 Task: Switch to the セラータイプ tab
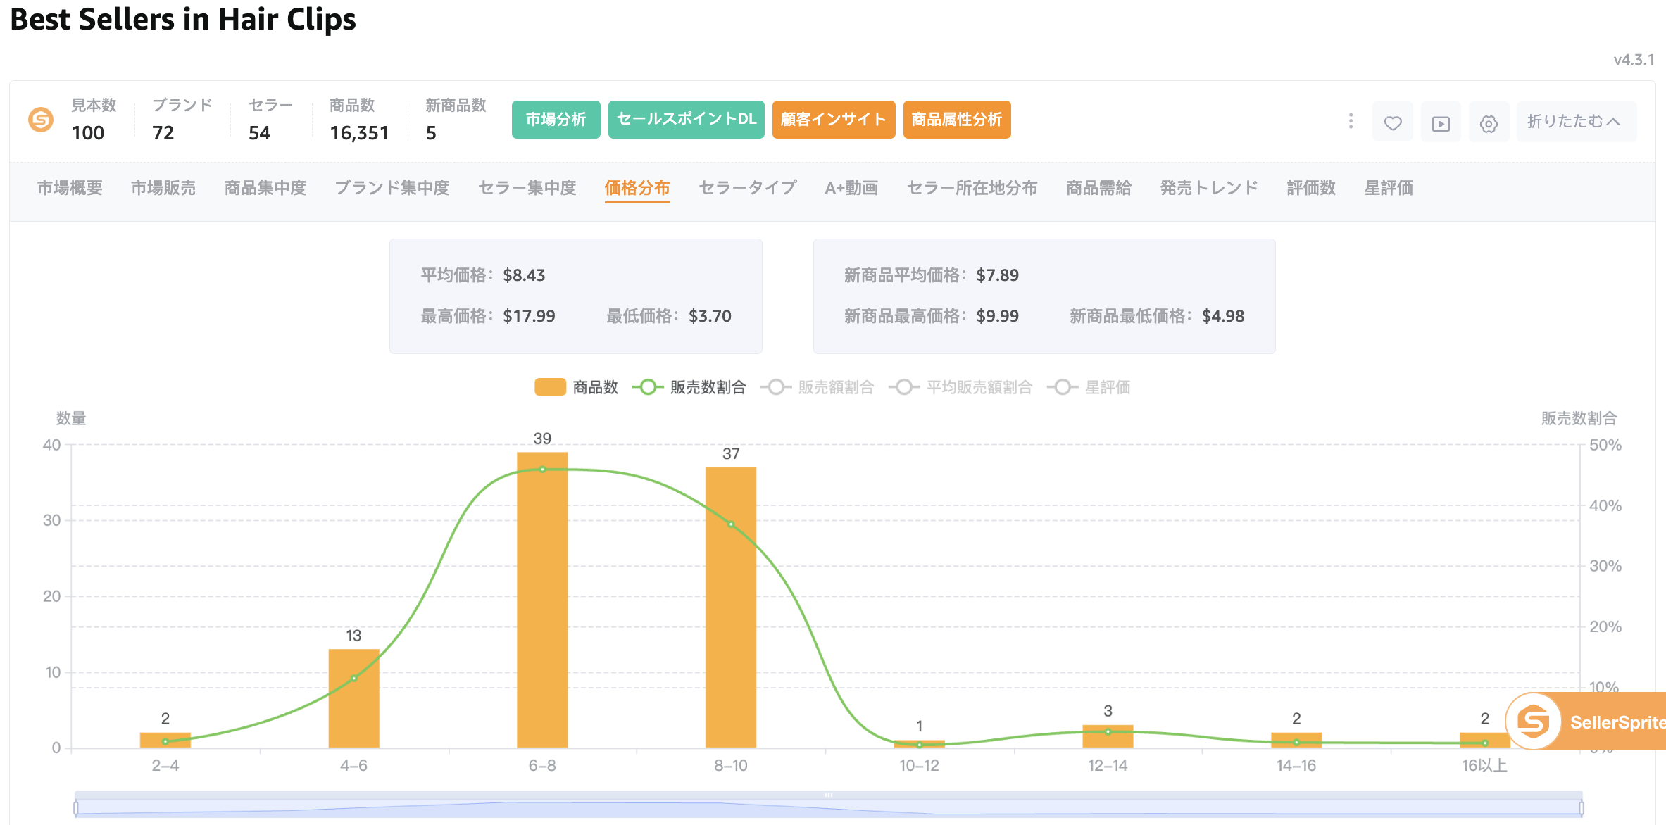(748, 188)
